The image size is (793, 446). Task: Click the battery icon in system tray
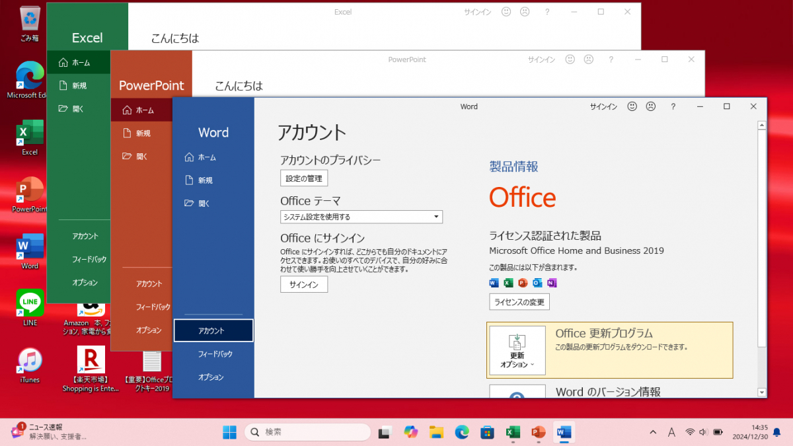coord(718,432)
